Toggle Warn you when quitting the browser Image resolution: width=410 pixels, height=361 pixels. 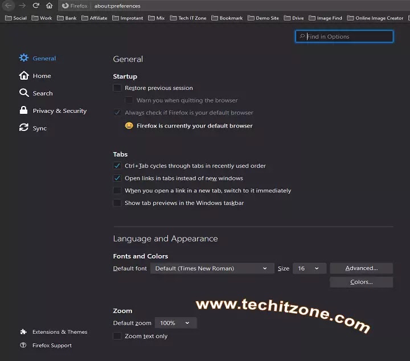click(129, 100)
